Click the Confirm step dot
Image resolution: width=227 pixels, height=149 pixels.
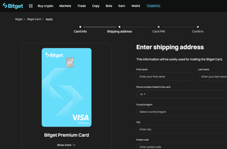[x=198, y=27]
